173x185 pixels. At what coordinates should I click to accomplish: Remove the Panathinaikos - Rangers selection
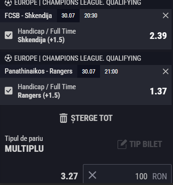pos(165,72)
